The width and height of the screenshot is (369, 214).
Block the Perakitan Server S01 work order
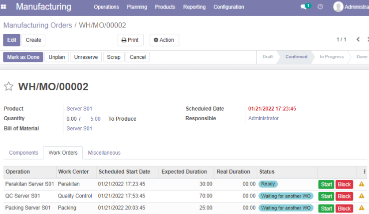[344, 185]
